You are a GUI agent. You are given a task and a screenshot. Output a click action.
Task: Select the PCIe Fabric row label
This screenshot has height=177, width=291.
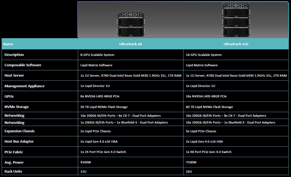pos(16,152)
